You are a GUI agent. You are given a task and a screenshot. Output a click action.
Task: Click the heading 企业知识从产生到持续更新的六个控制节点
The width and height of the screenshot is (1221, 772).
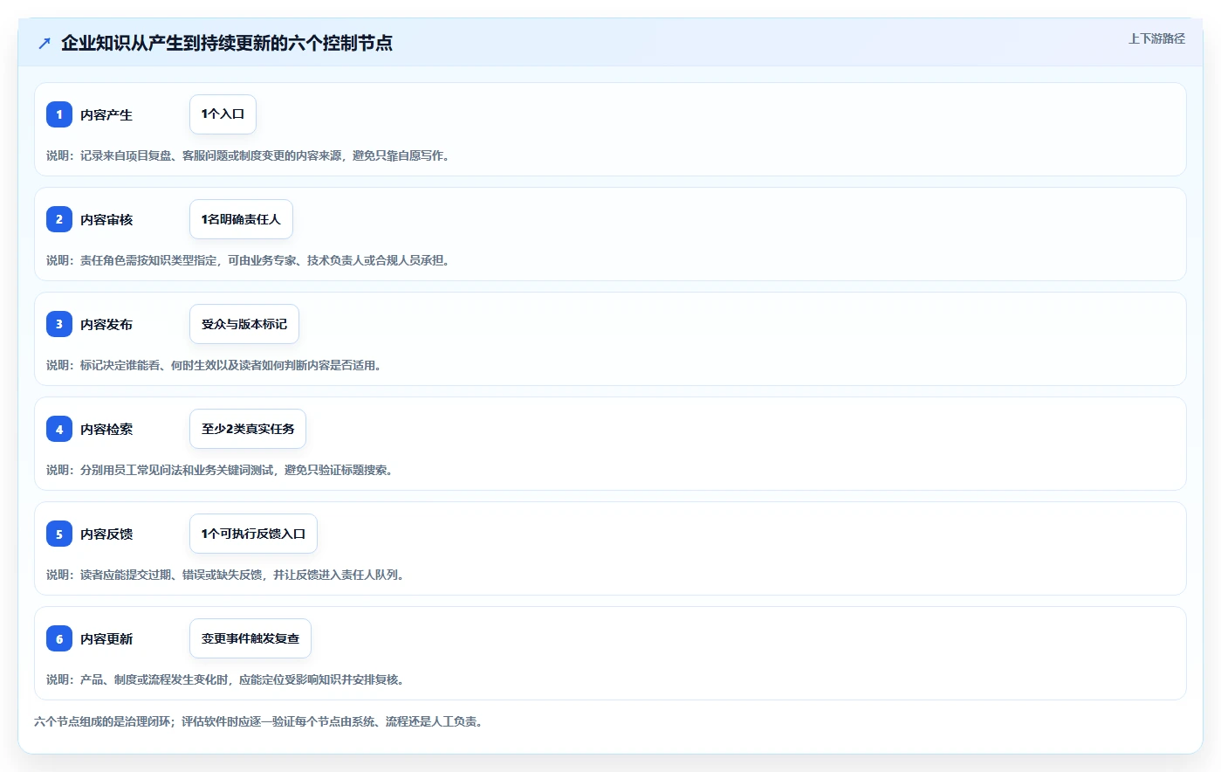(227, 43)
